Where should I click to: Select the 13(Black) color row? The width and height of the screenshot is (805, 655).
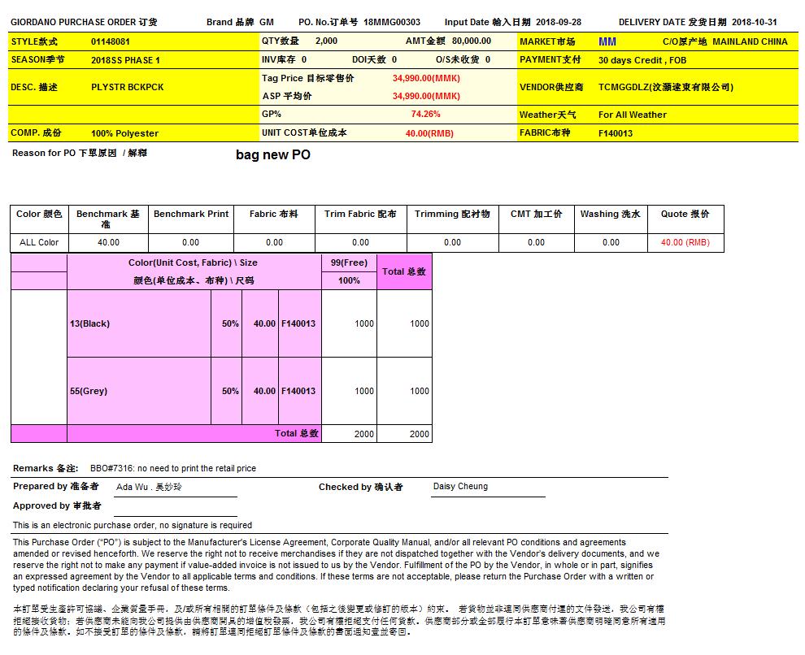[89, 323]
